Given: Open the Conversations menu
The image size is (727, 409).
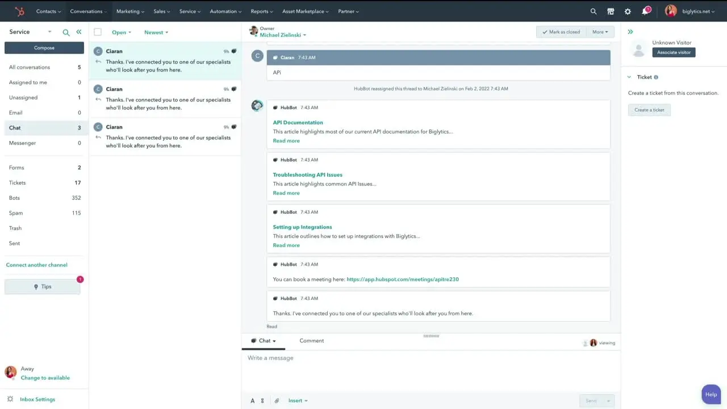Looking at the screenshot, I should pyautogui.click(x=88, y=11).
